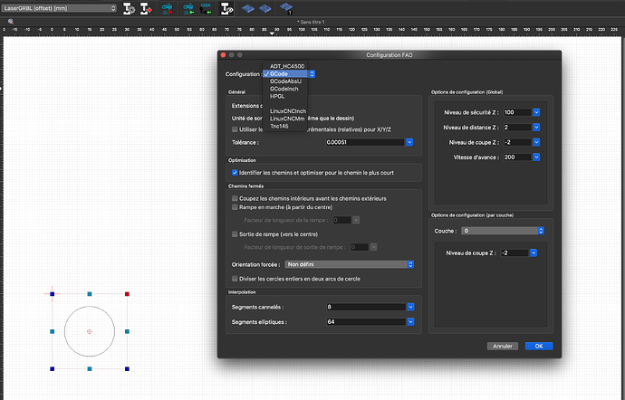Click the CAM icon with green arrow
This screenshot has height=400, width=625.
point(188,9)
